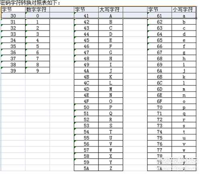The height and width of the screenshot is (174, 201).
Task: Click the digit cell showing 7
Action: 37,58
